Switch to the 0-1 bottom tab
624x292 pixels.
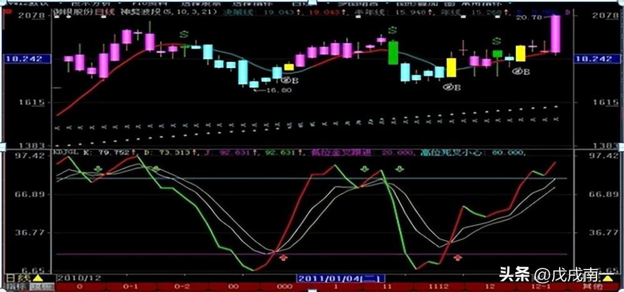pos(130,287)
